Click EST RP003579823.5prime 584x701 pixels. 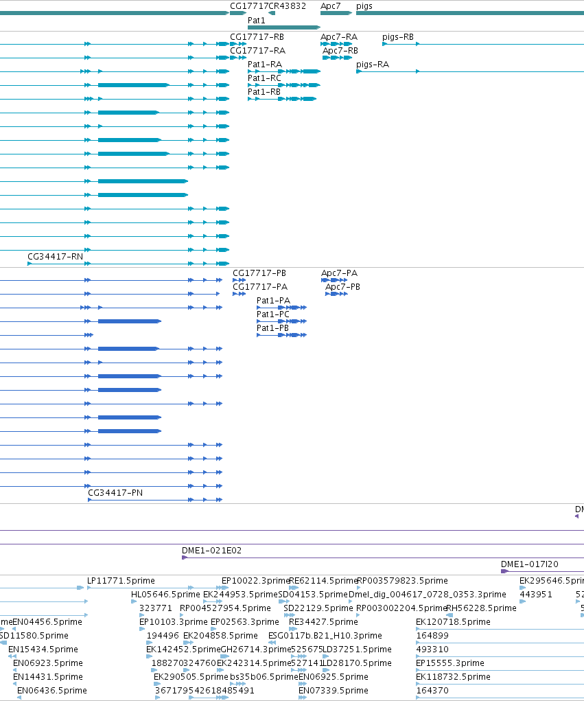click(x=402, y=581)
